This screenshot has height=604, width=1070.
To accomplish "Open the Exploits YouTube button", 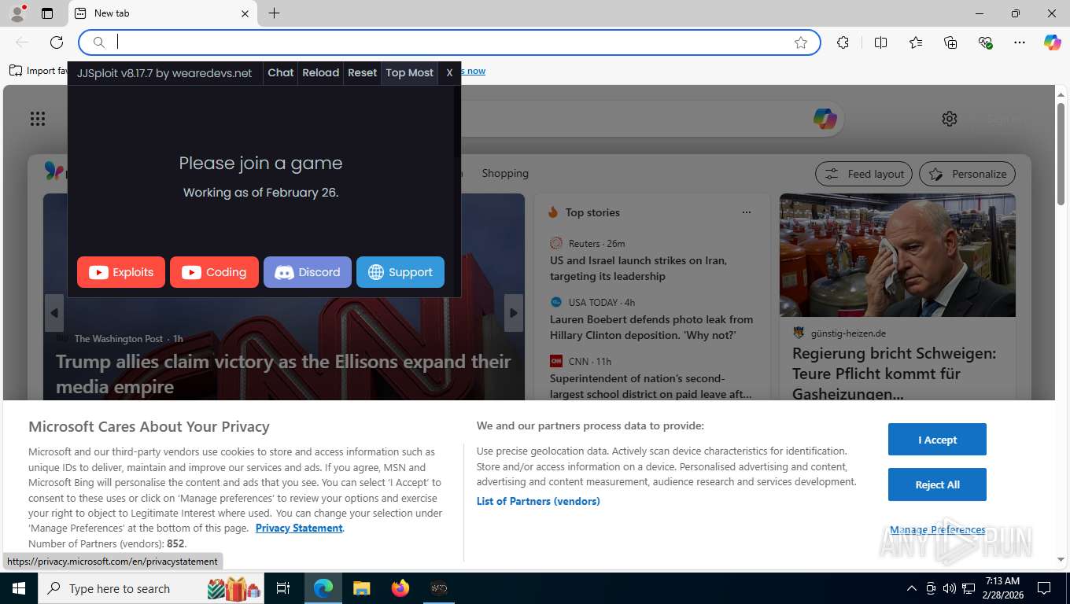I will click(121, 272).
